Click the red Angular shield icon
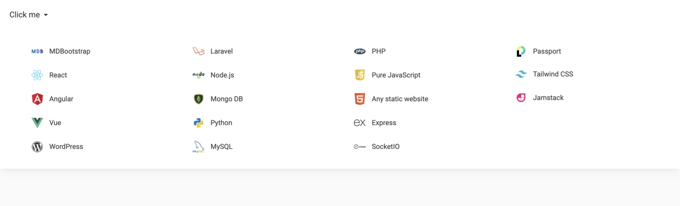 click(x=37, y=99)
